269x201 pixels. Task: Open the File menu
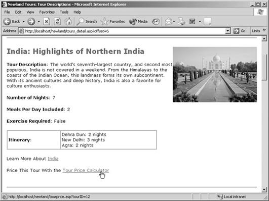tap(7, 12)
